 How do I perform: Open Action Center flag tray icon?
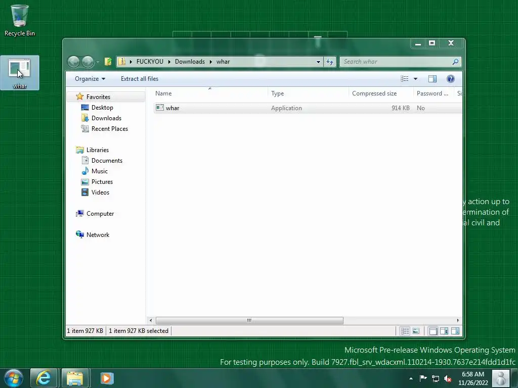coord(423,378)
